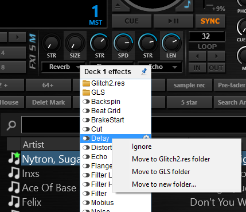Toggle the Mobius effect switch
This screenshot has height=212, width=246.
point(86,203)
